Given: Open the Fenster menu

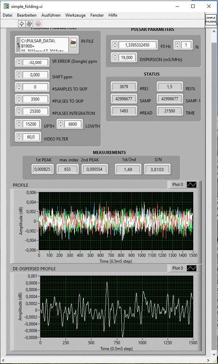Looking at the screenshot, I should (97, 15).
